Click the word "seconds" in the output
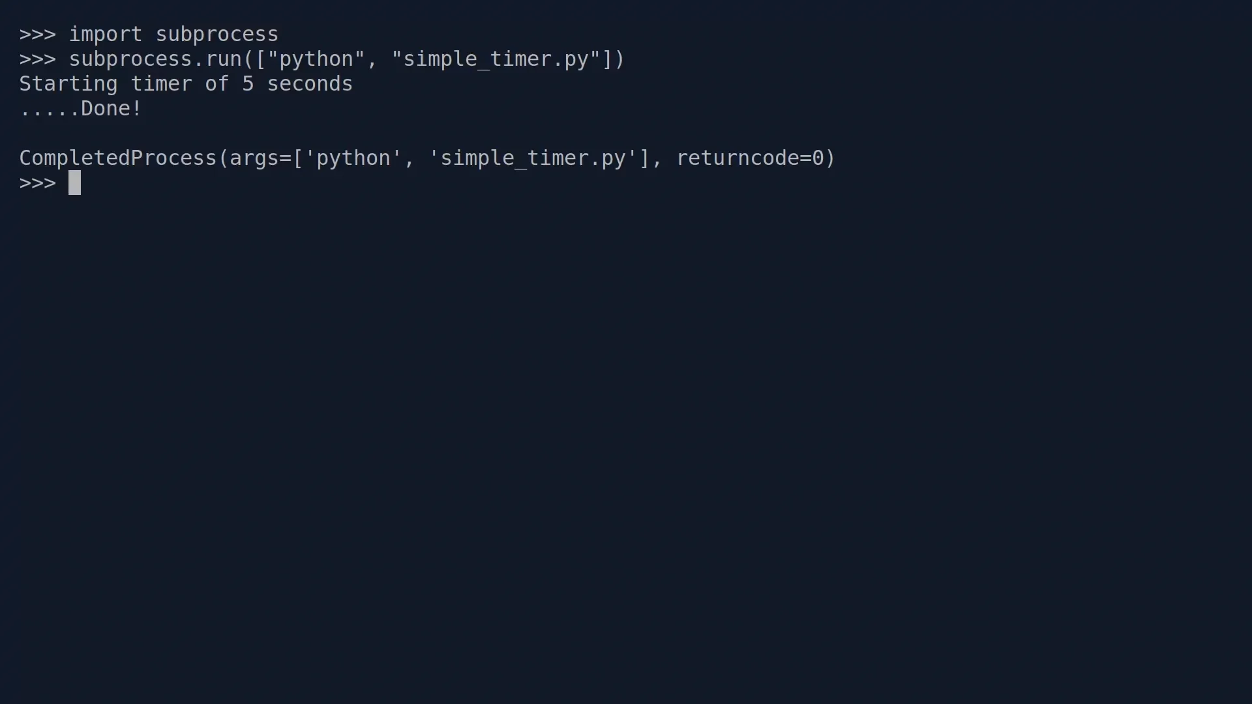The width and height of the screenshot is (1252, 704). click(310, 84)
